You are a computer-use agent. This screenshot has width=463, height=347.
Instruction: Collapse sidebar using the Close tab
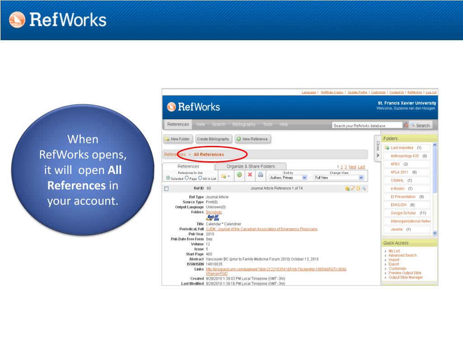[x=378, y=148]
